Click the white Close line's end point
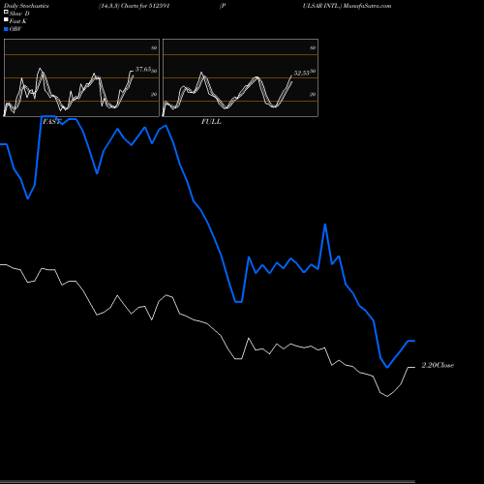 point(414,368)
